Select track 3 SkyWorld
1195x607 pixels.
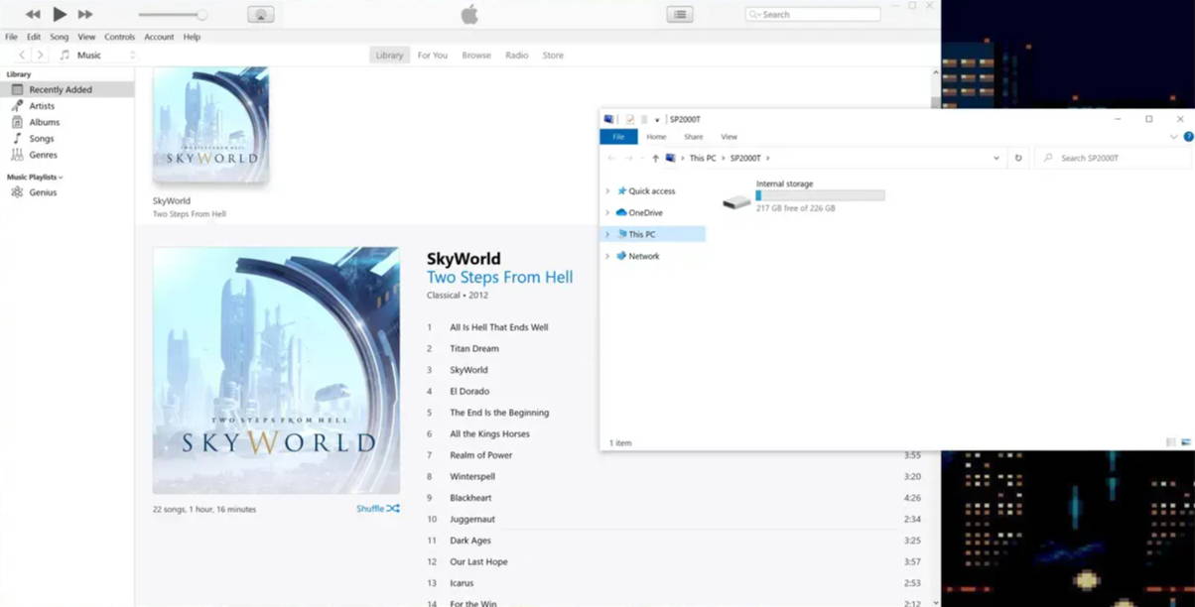click(468, 370)
